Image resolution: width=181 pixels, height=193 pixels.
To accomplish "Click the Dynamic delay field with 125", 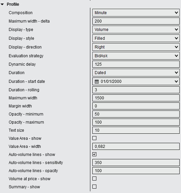I will [x=136, y=64].
